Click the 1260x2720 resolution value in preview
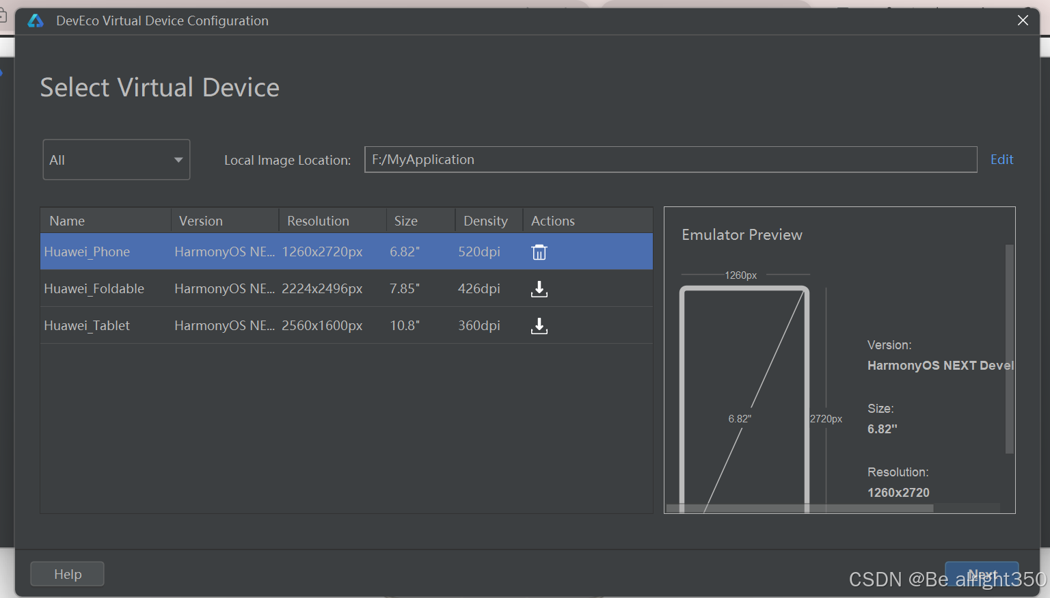This screenshot has height=598, width=1050. tap(898, 493)
